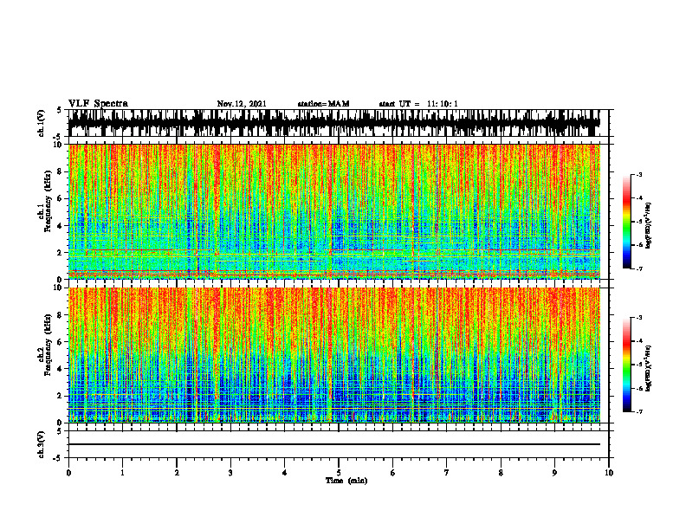Click the "-7" label on ch.2 color bar

[x=640, y=412]
